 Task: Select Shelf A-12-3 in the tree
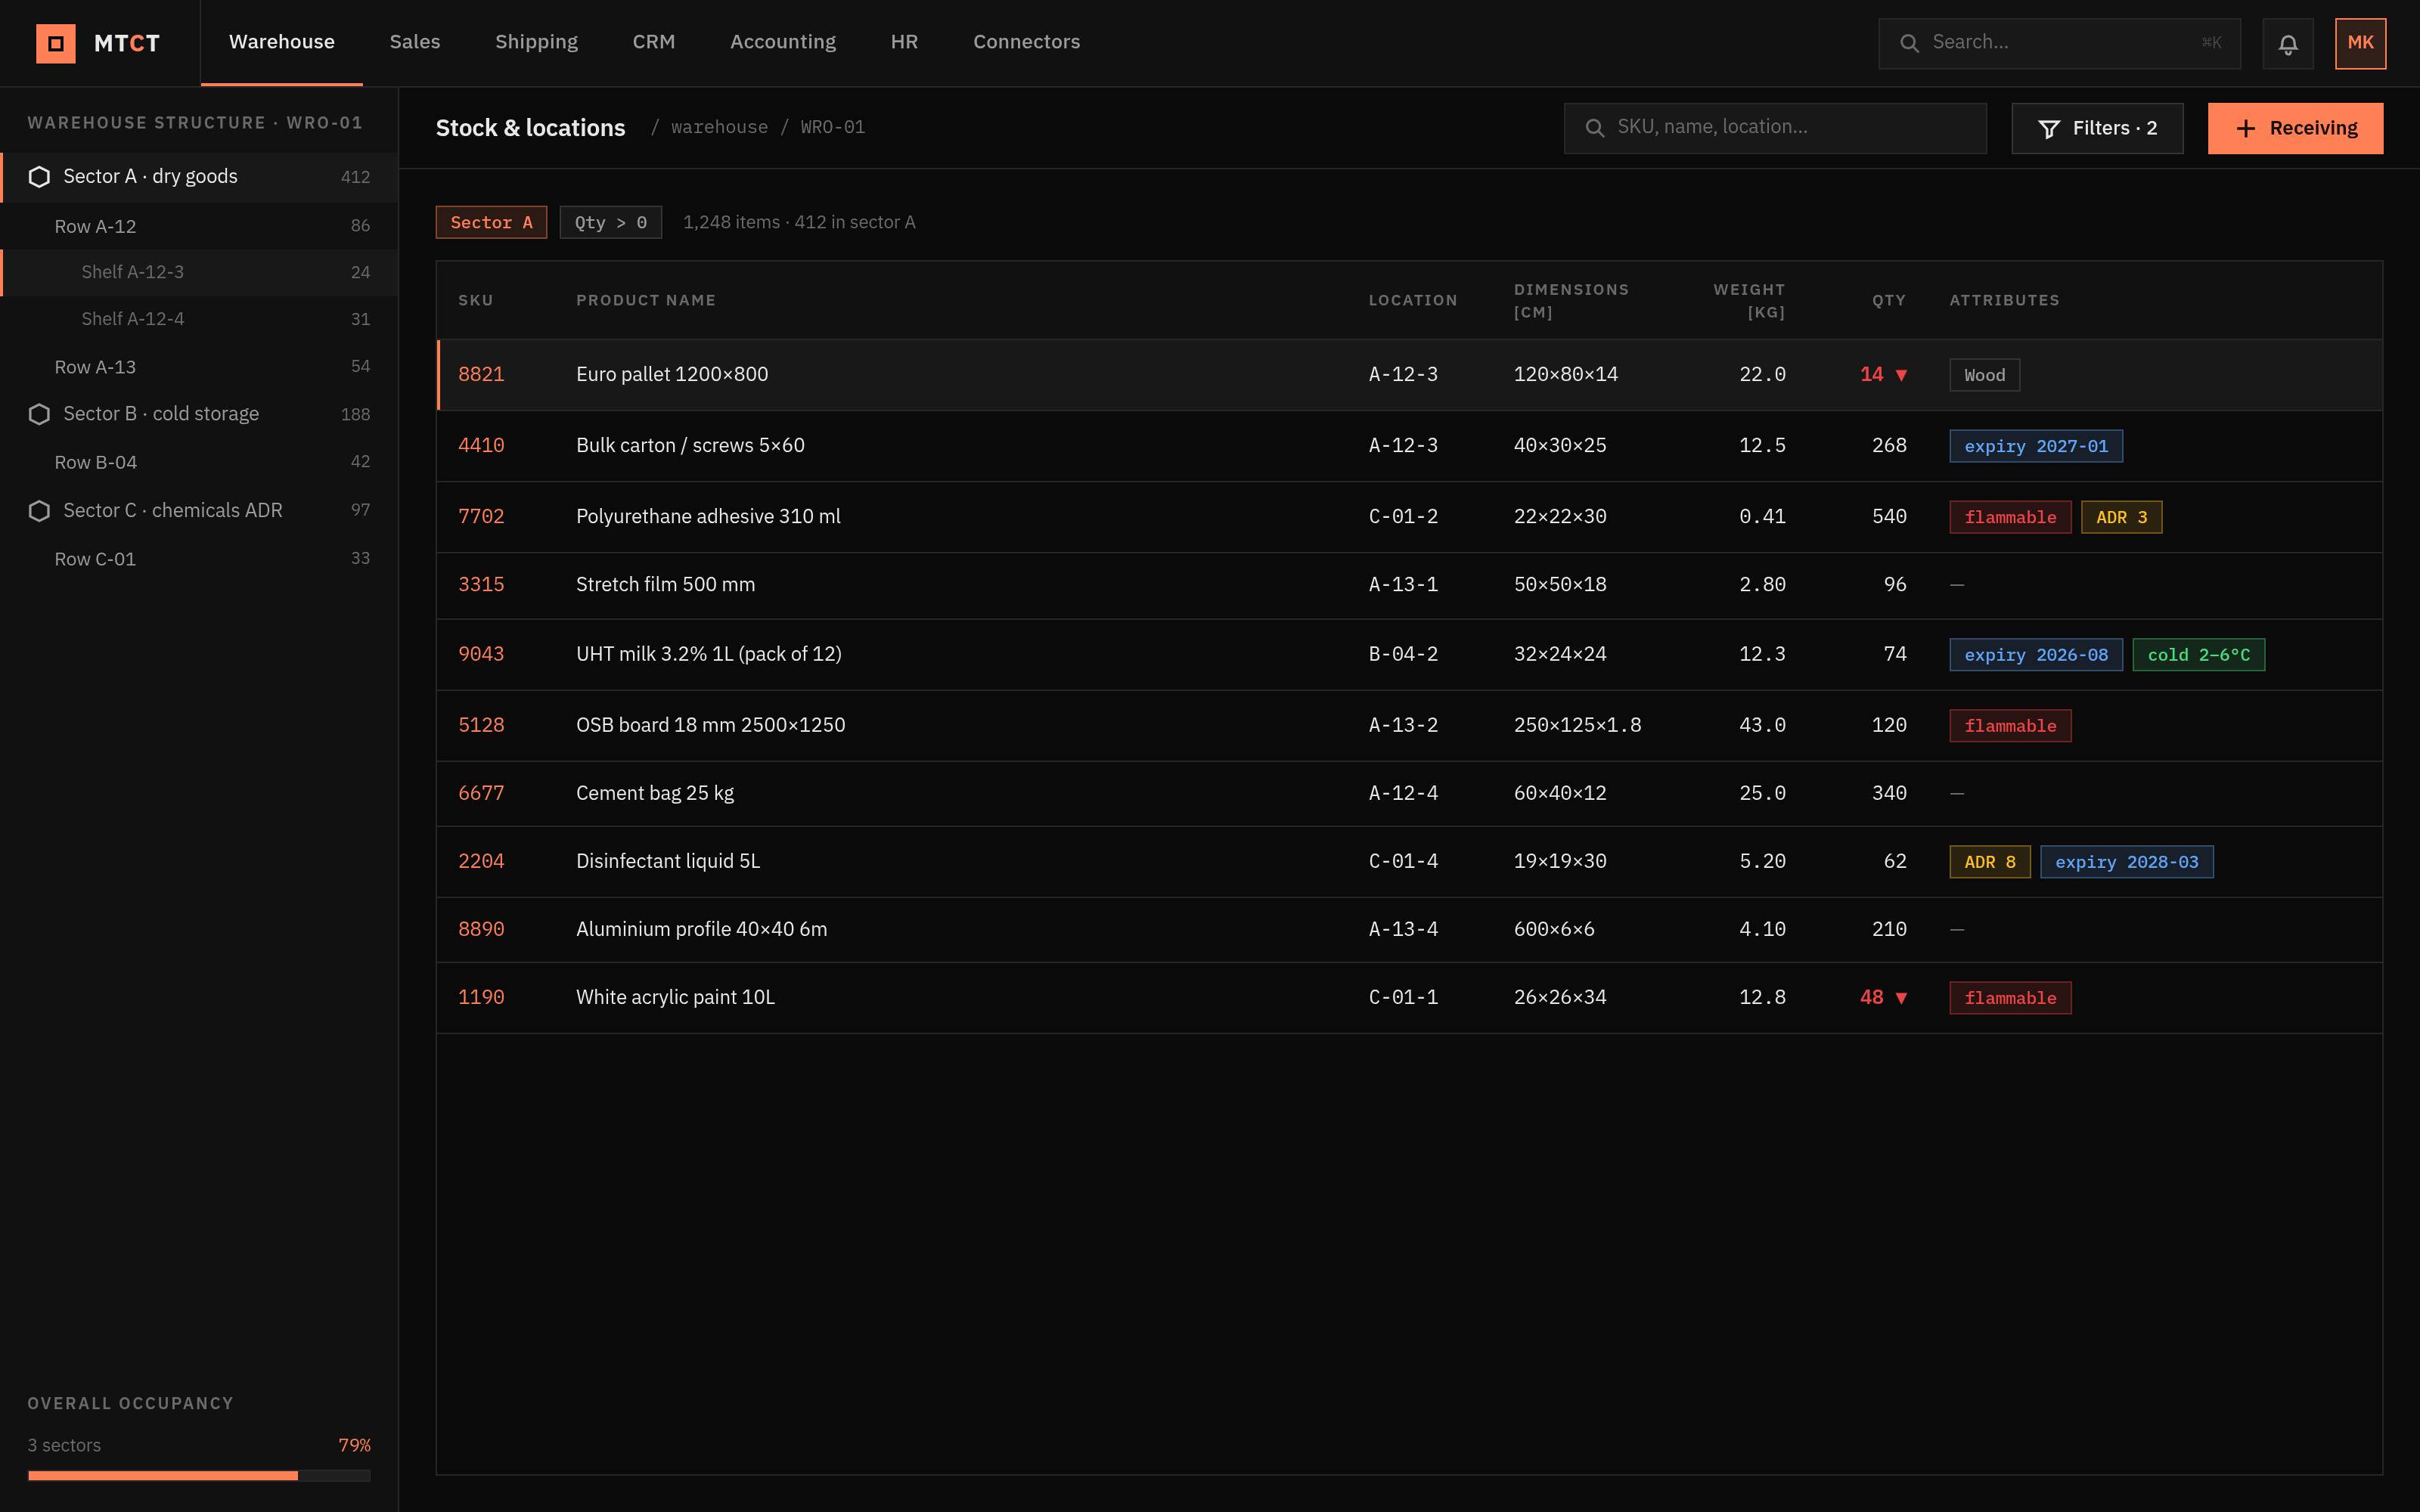[x=199, y=272]
